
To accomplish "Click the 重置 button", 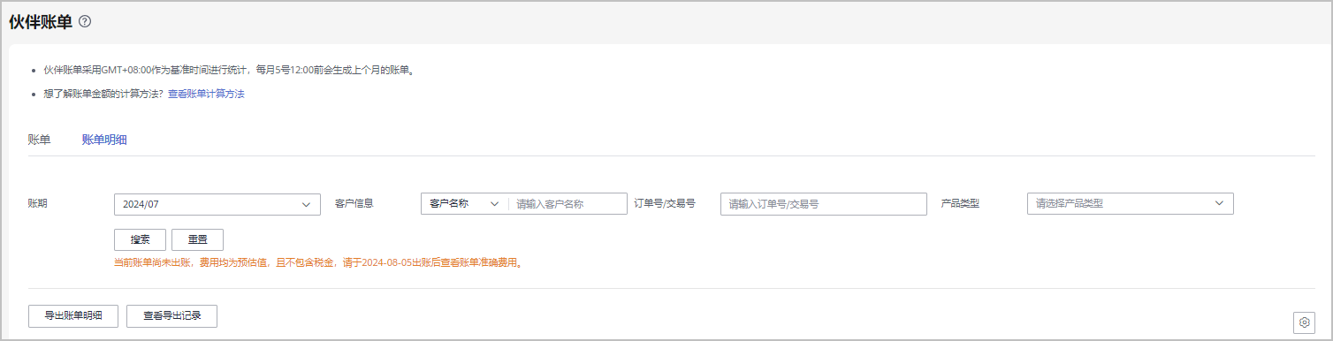I will click(197, 239).
